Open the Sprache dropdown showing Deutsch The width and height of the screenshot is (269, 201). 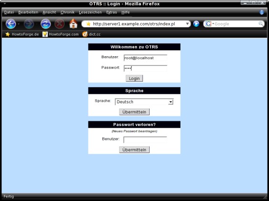click(144, 102)
